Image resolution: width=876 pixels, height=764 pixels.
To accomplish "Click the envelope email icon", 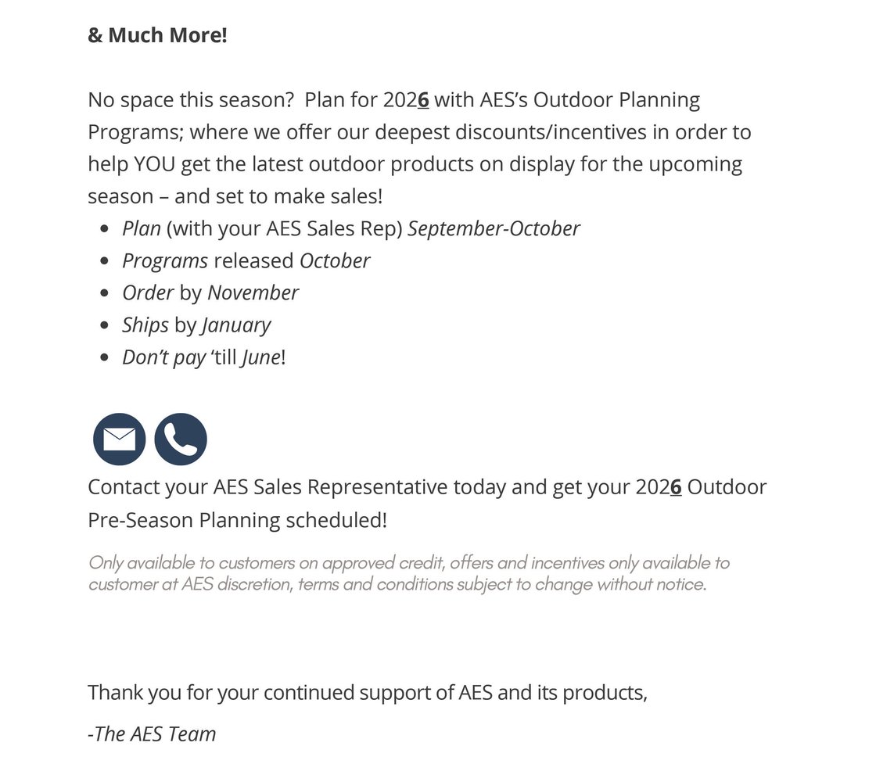I will (x=119, y=439).
